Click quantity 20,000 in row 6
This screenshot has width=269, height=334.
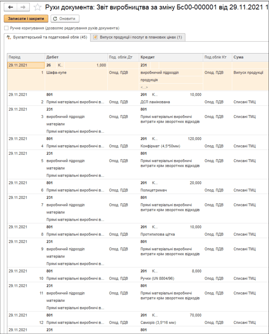coord(195,183)
